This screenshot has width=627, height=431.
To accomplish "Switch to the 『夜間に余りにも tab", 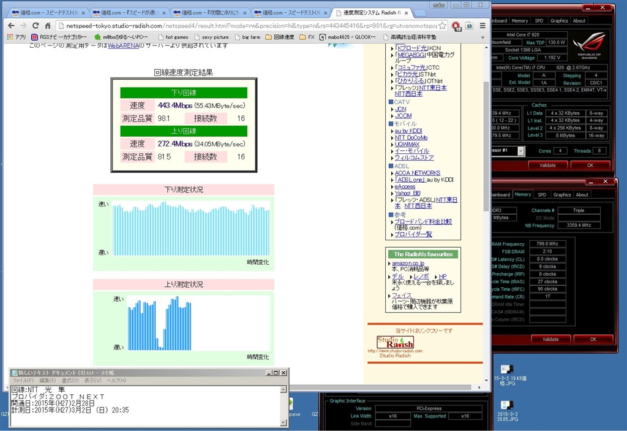I will point(209,13).
